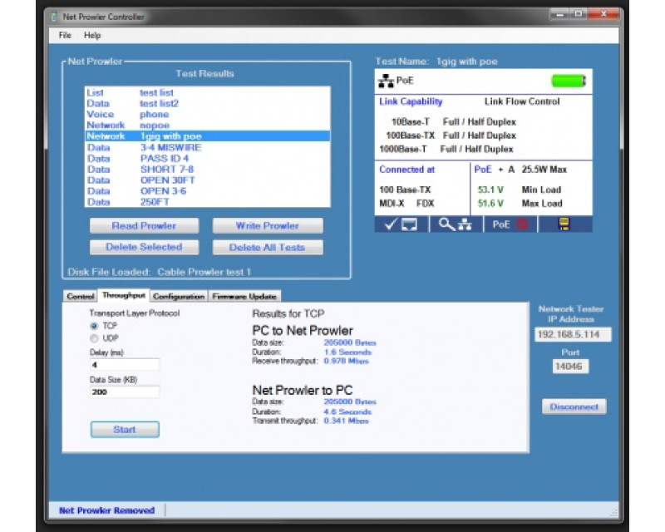Open the File menu
Screen dimensions: 665x532
[65, 36]
